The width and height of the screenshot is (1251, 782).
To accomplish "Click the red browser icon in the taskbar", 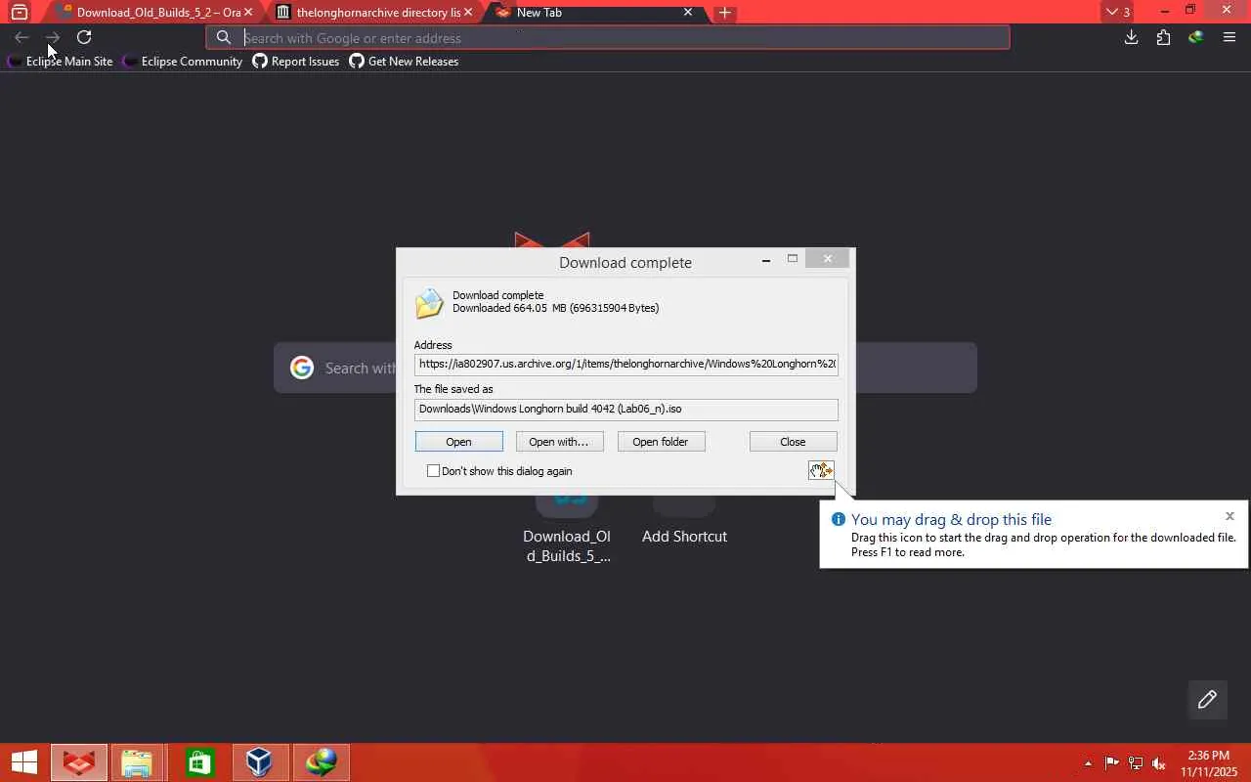I will point(78,762).
